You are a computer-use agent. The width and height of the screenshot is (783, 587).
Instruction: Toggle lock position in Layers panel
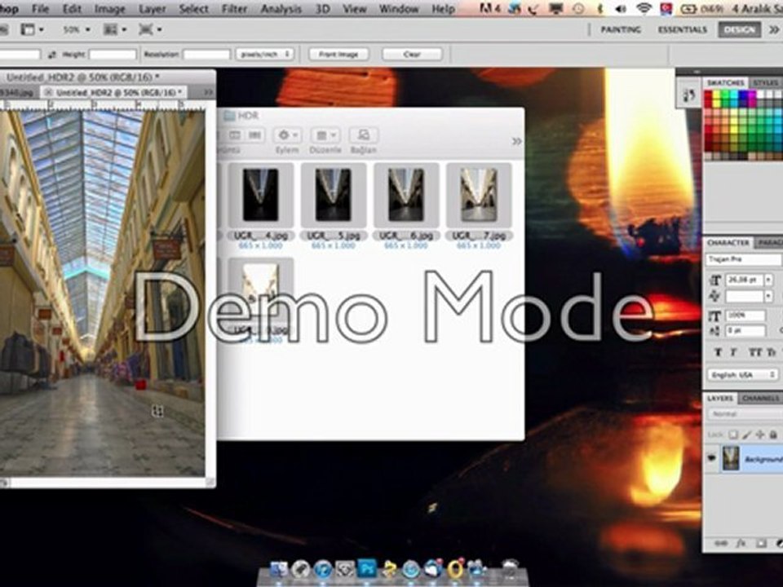pos(760,435)
